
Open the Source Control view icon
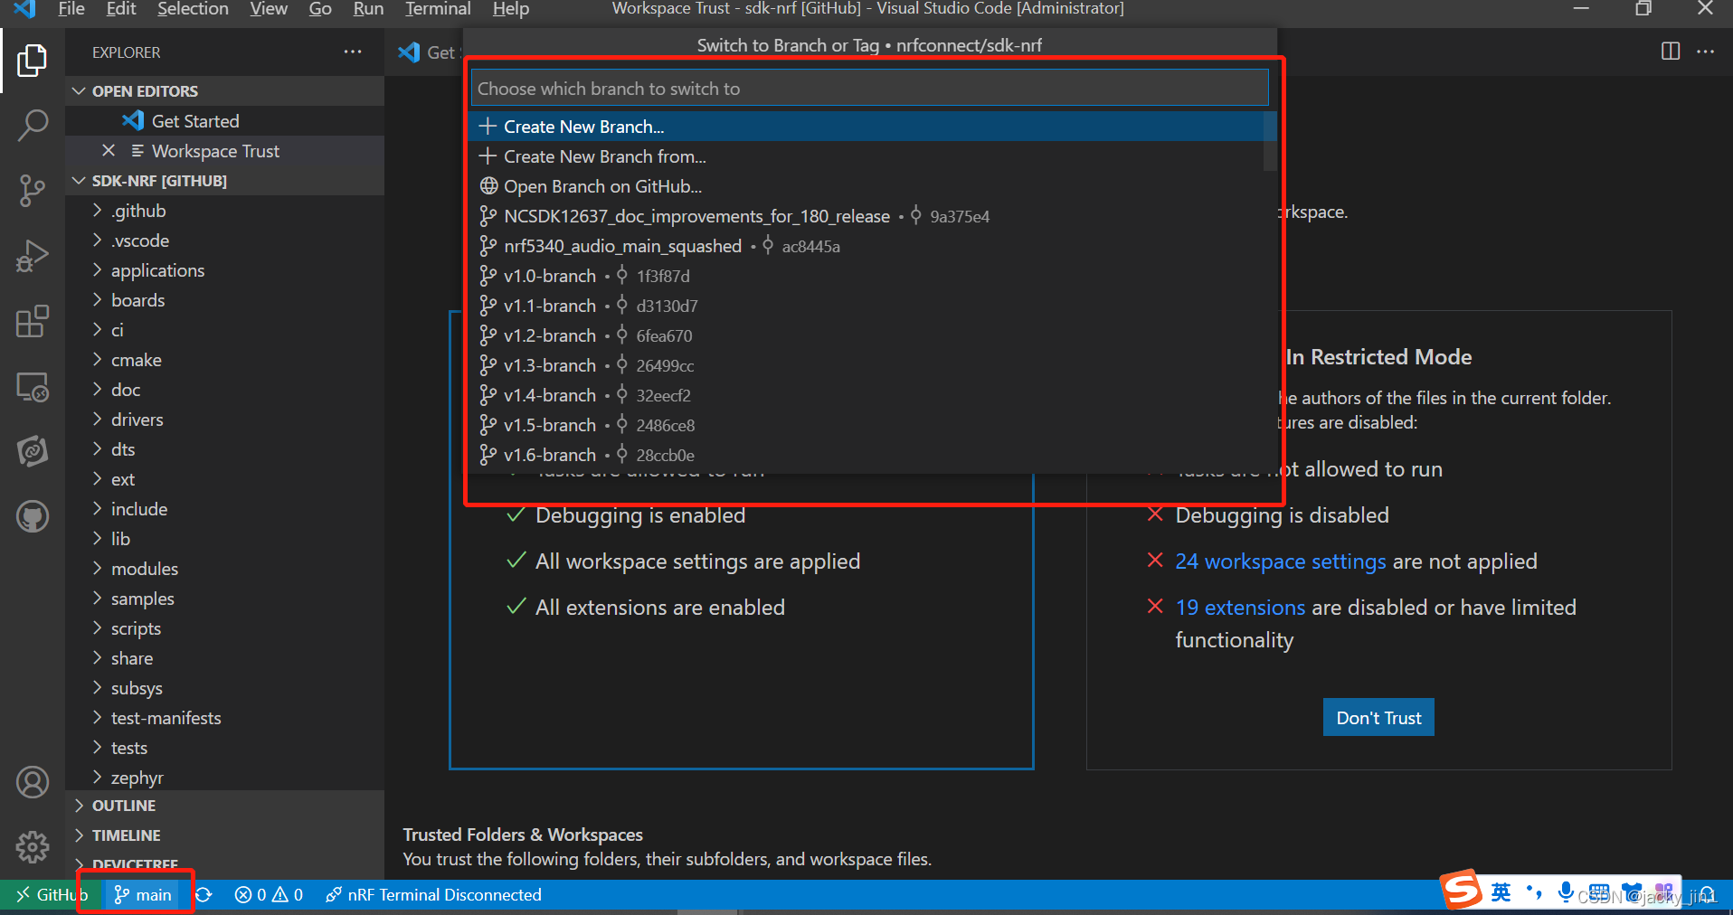click(33, 191)
